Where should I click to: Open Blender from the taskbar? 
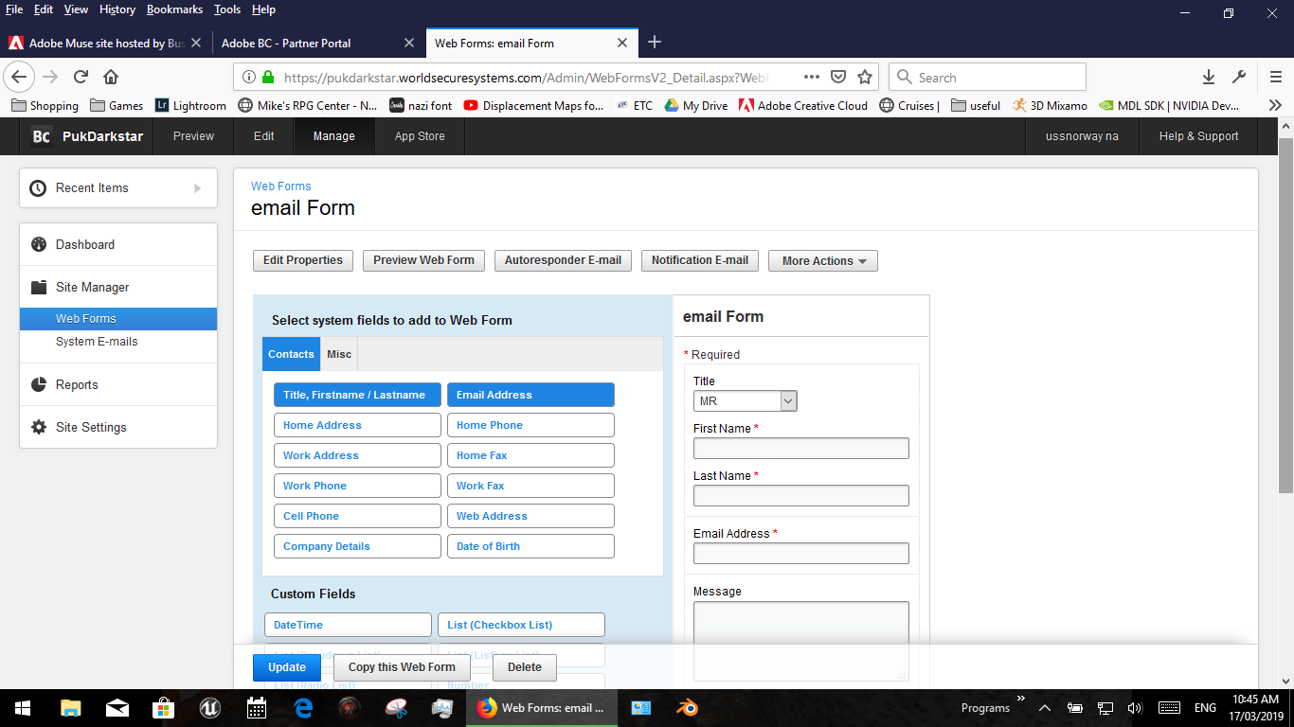(x=687, y=707)
